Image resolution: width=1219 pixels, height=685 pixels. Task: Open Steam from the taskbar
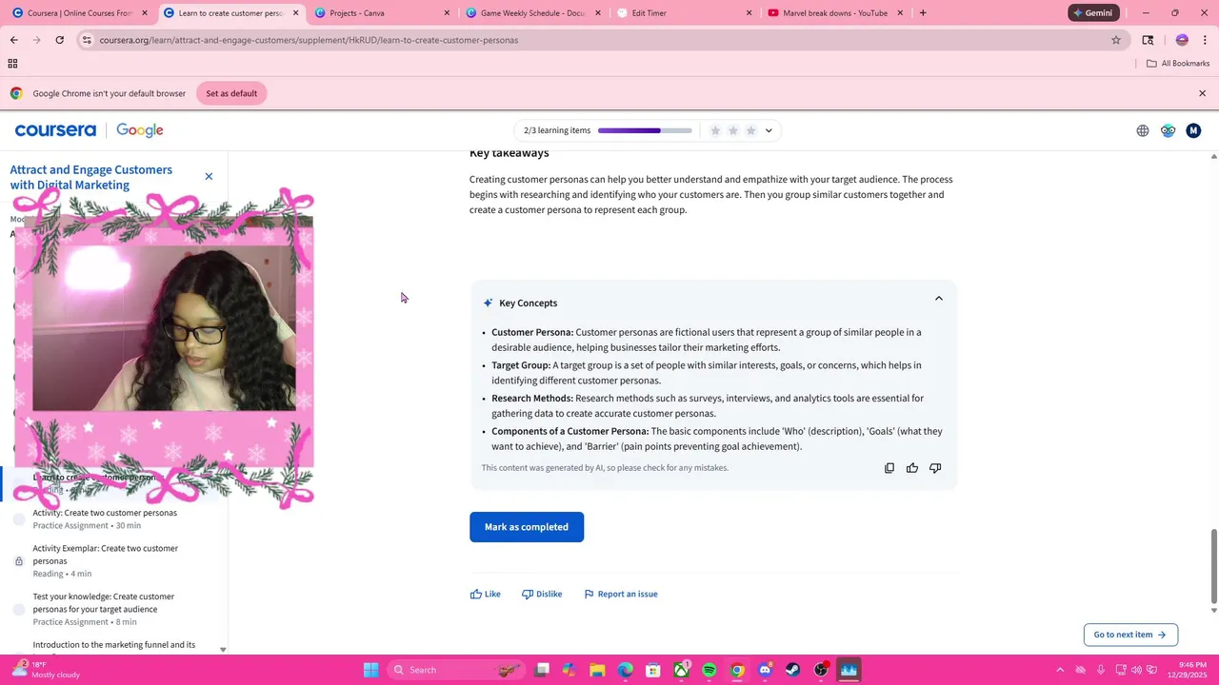pyautogui.click(x=792, y=670)
